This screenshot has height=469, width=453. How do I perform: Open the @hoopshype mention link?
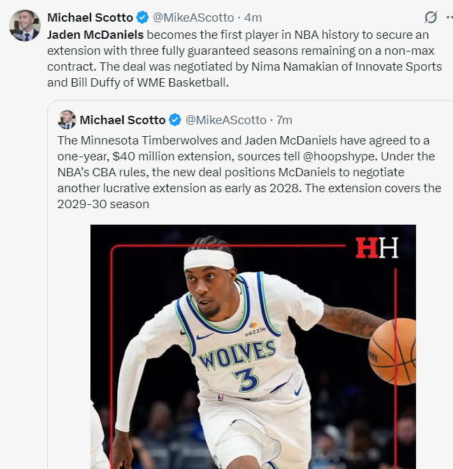click(x=338, y=157)
